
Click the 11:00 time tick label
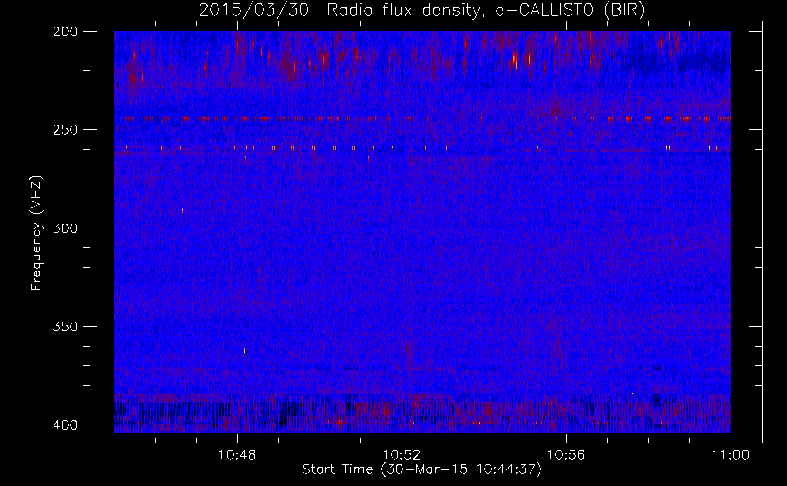click(731, 455)
